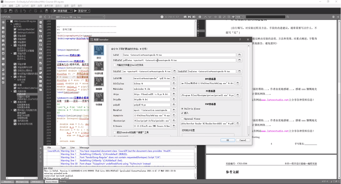The height and width of the screenshot is (184, 341).
Task: Browse for the LaTeX command executable
Action: point(240,55)
